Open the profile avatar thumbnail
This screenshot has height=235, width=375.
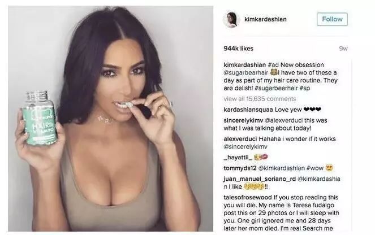[231, 19]
